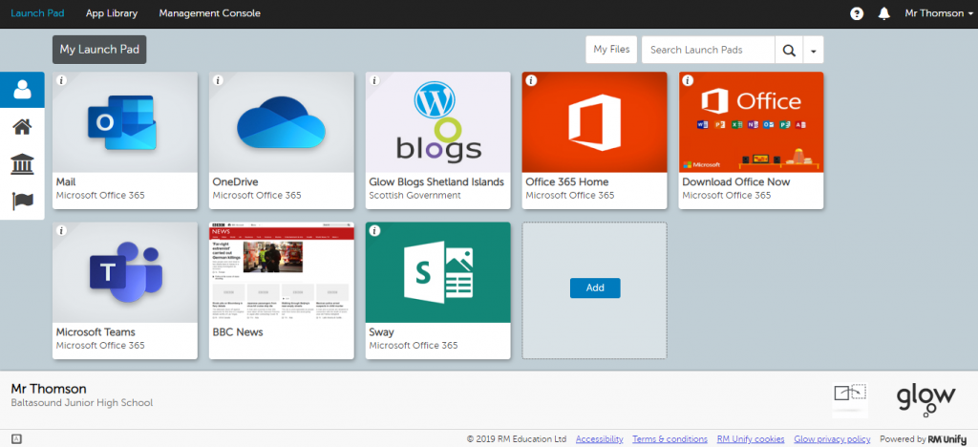
Task: Click the BBC News label
Action: (238, 332)
